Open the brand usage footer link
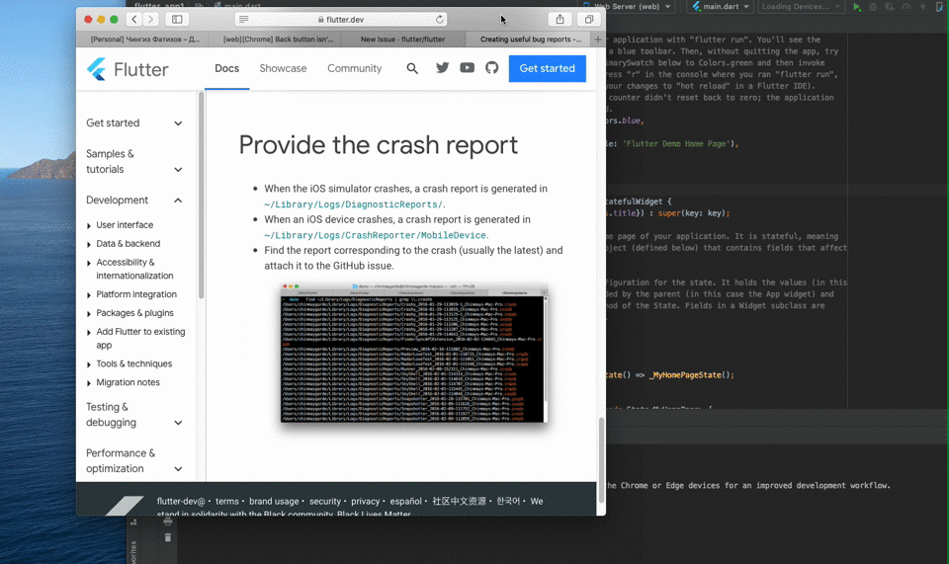The height and width of the screenshot is (564, 949). (274, 501)
